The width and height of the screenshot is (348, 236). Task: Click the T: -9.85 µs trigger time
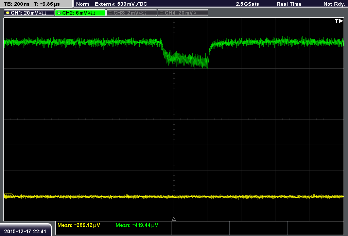47,4
